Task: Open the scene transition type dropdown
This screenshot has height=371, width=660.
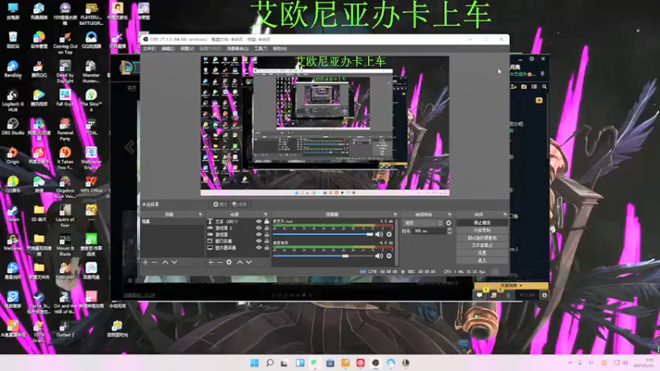Action: click(423, 223)
